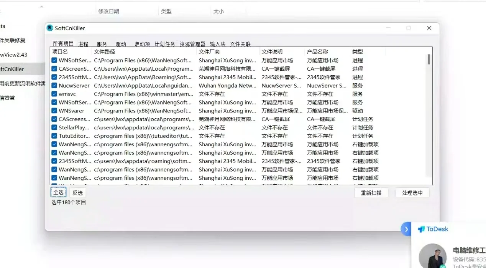Viewport: 486px width, 268px height.
Task: Click the ToDesk logo icon
Action: click(x=422, y=229)
